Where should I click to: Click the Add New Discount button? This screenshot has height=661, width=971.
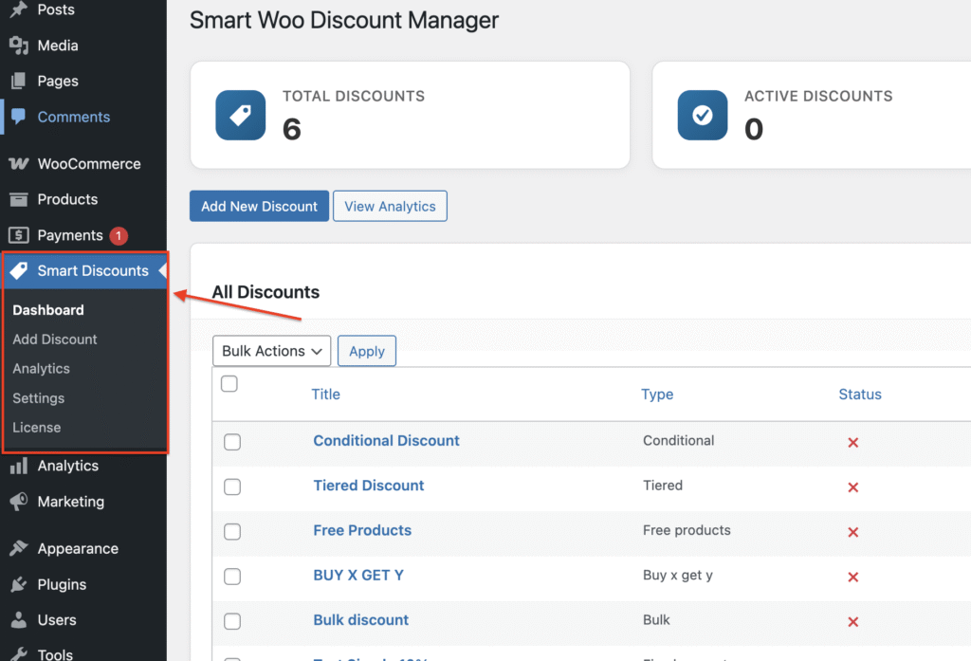[259, 207]
